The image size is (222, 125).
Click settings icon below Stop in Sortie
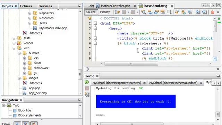87,94
